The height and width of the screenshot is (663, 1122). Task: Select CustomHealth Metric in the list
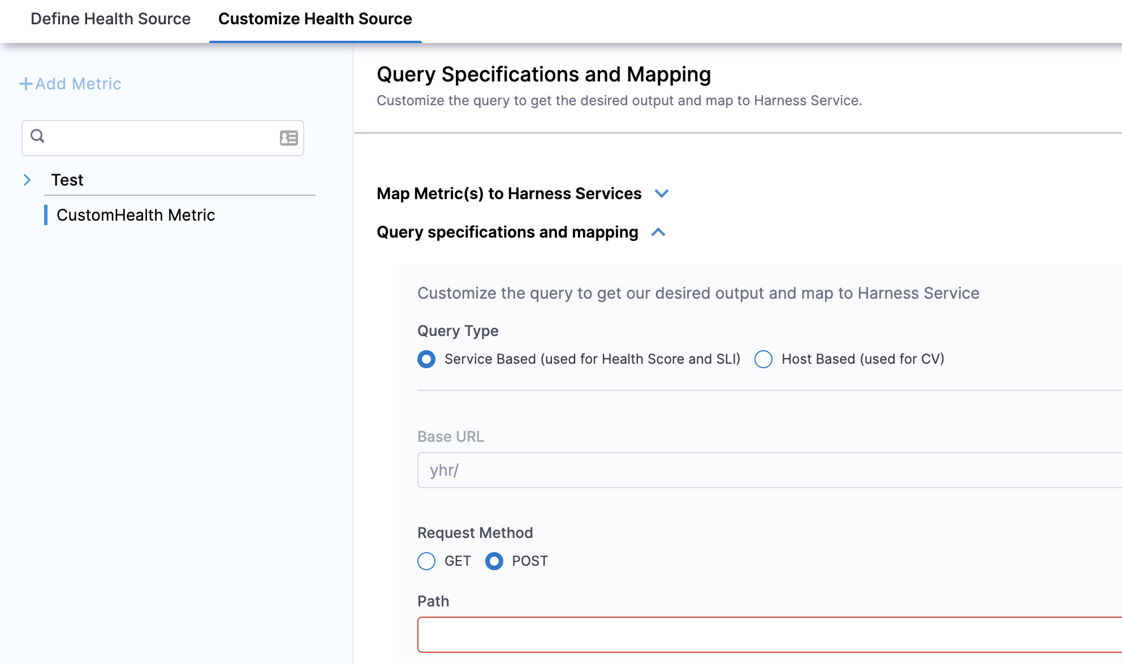(136, 215)
